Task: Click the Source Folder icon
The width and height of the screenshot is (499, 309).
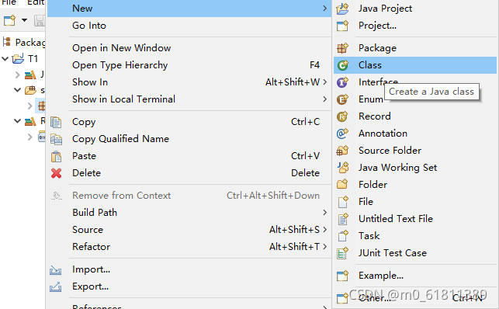Action: click(x=342, y=151)
